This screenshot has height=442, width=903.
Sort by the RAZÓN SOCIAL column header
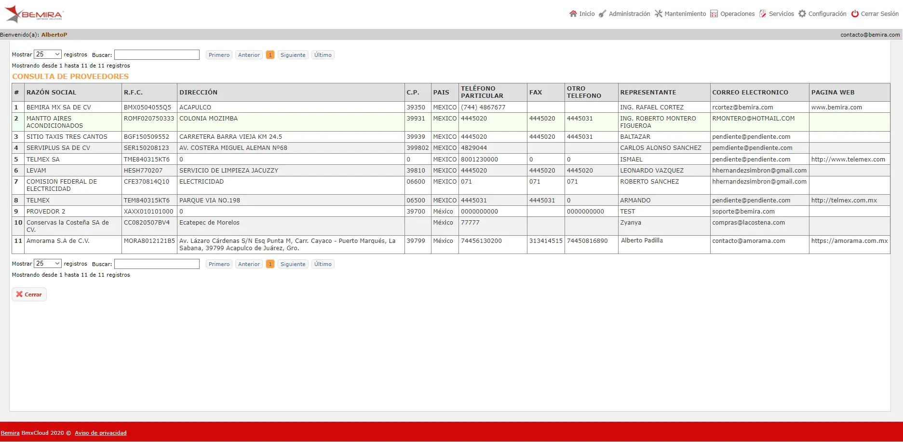tap(73, 93)
